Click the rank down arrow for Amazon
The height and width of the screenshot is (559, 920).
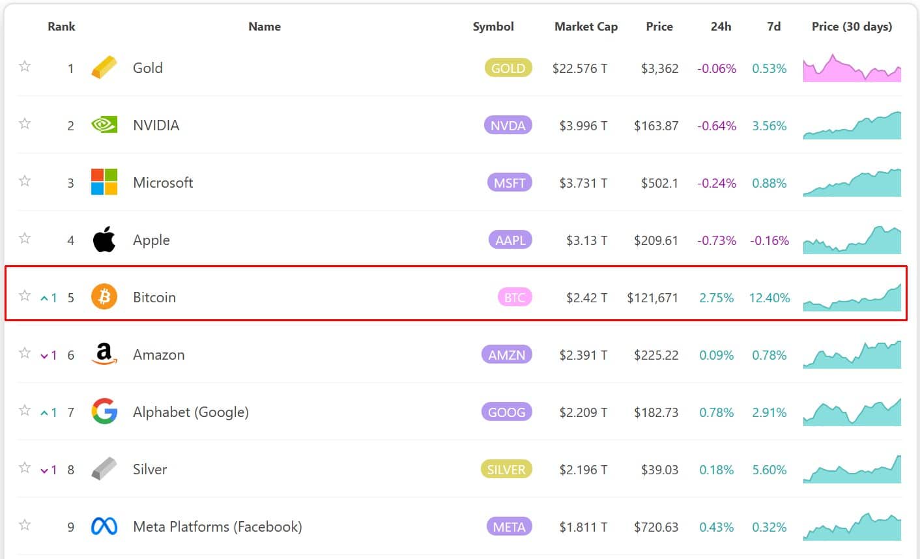point(44,356)
